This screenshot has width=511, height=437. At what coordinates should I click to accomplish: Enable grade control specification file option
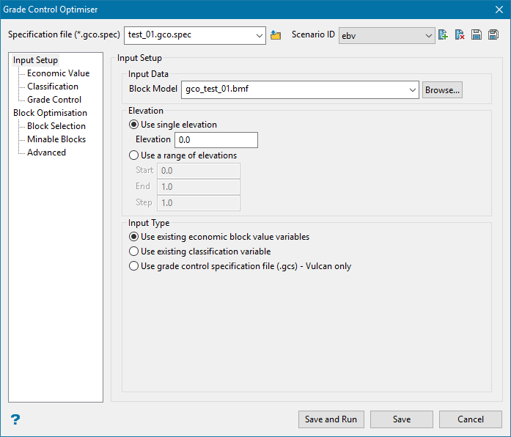(x=133, y=266)
